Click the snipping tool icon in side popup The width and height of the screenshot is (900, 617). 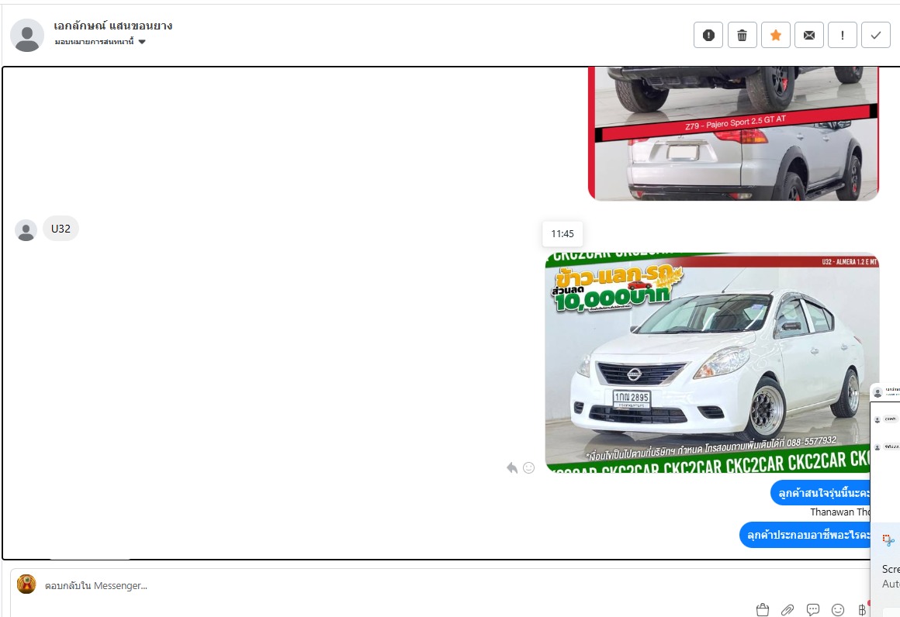pos(888,540)
